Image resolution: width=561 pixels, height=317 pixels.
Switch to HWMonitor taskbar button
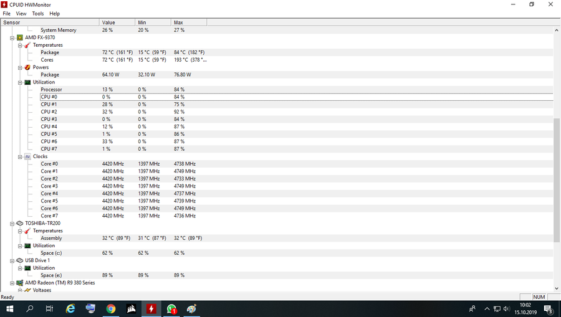pos(151,309)
